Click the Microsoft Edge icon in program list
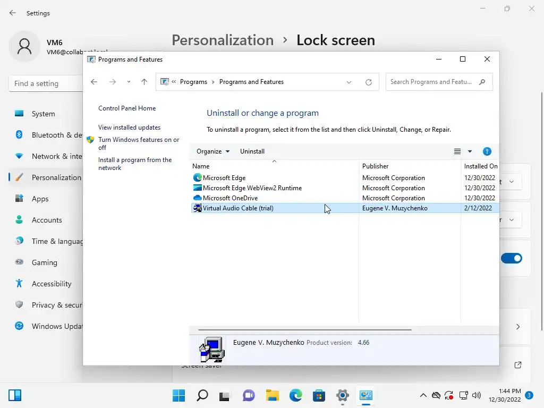This screenshot has height=408, width=544. point(198,177)
